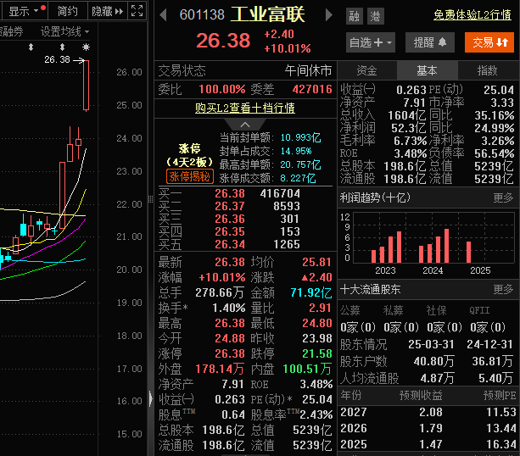The image size is (520, 456).
Task: Click the 当前封单额 value 10.993亿
Action: [300, 137]
